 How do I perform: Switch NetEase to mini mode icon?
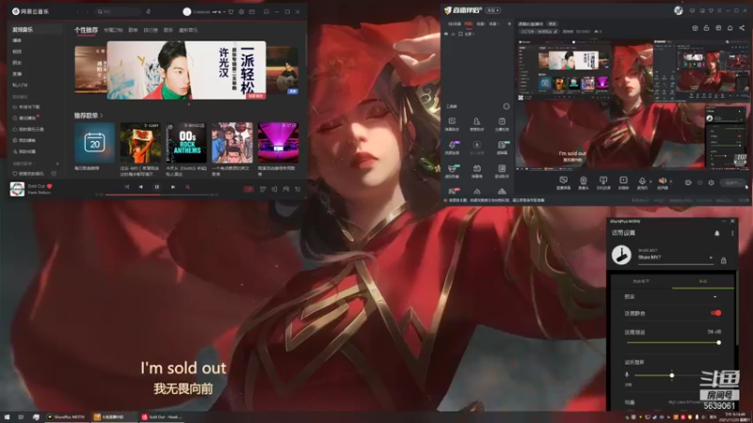click(266, 12)
